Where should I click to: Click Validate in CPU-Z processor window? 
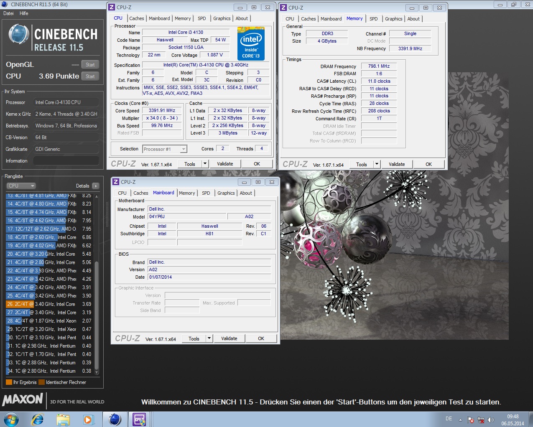[225, 164]
